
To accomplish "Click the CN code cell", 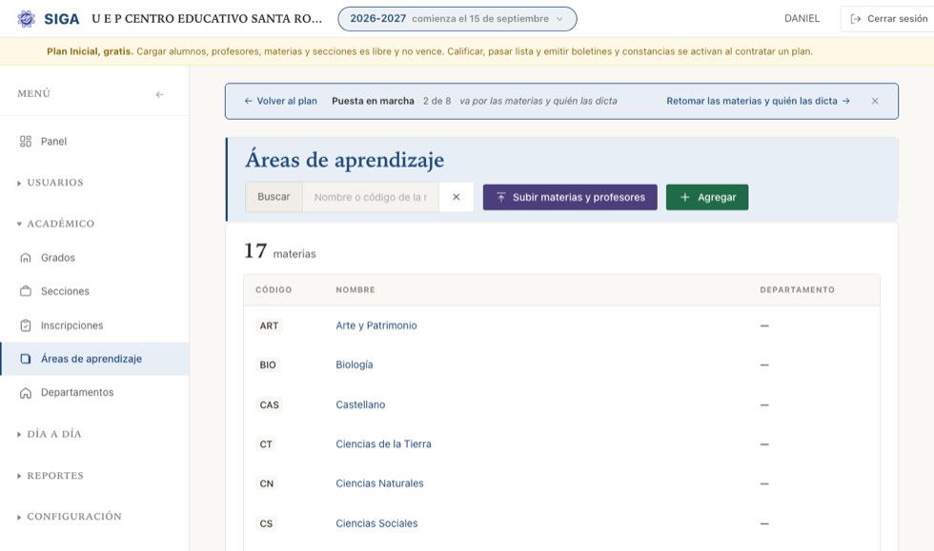I will (x=267, y=483).
